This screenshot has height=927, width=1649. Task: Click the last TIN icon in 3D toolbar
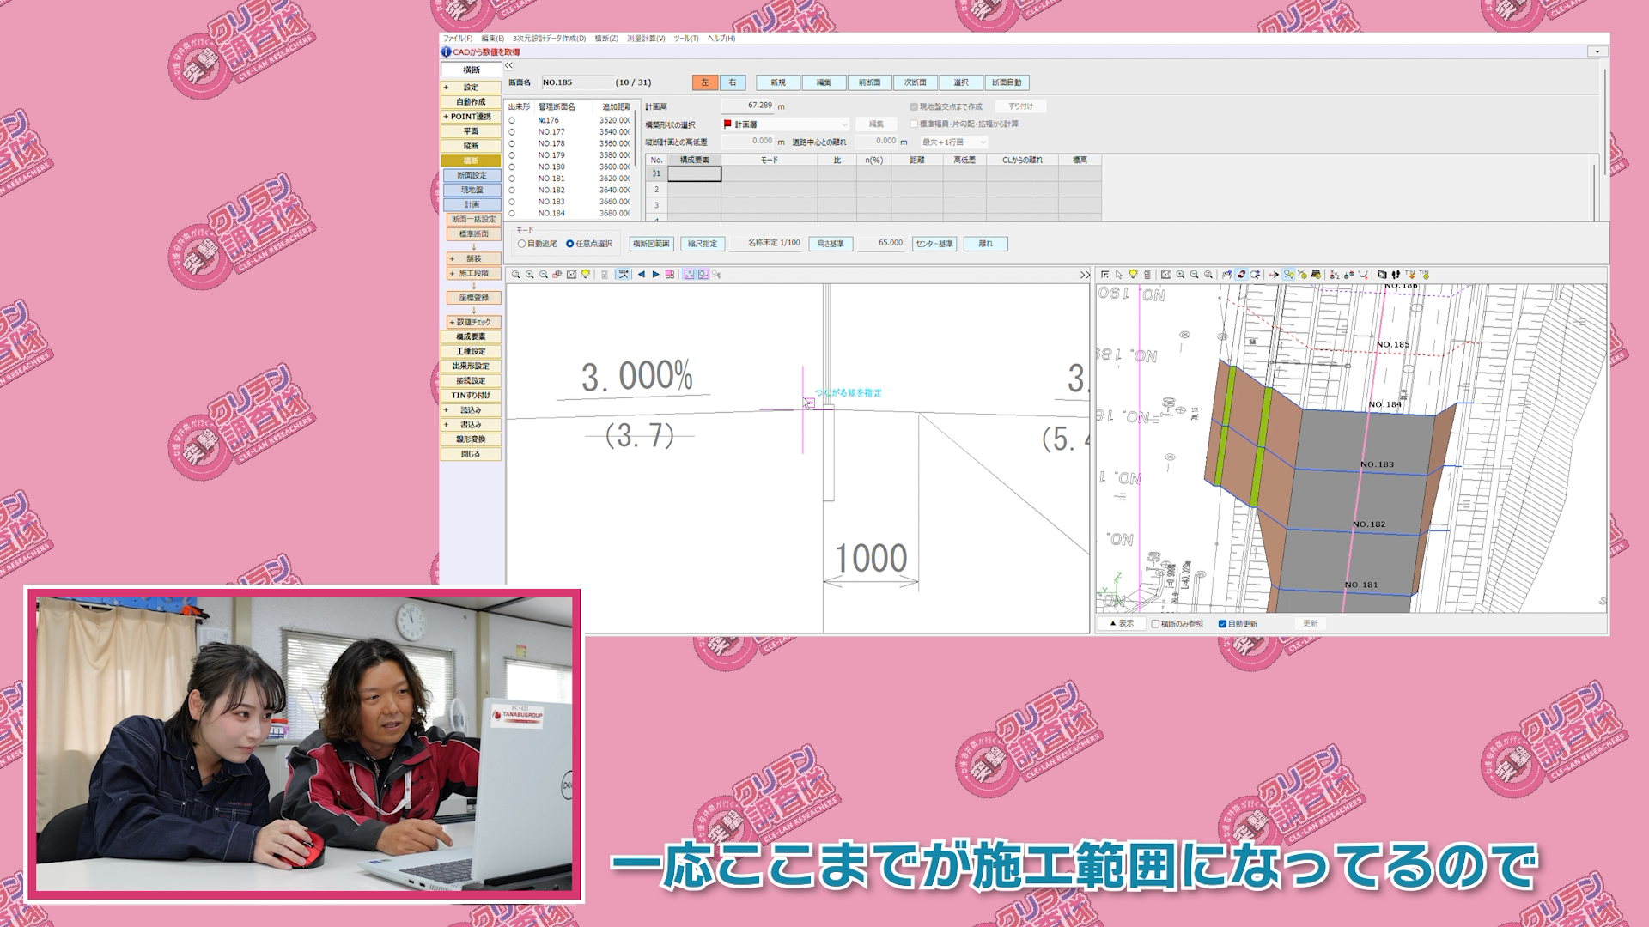(x=1424, y=275)
